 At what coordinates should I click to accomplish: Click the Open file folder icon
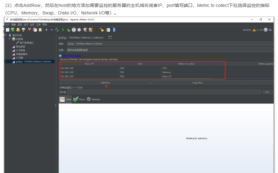point(18,30)
